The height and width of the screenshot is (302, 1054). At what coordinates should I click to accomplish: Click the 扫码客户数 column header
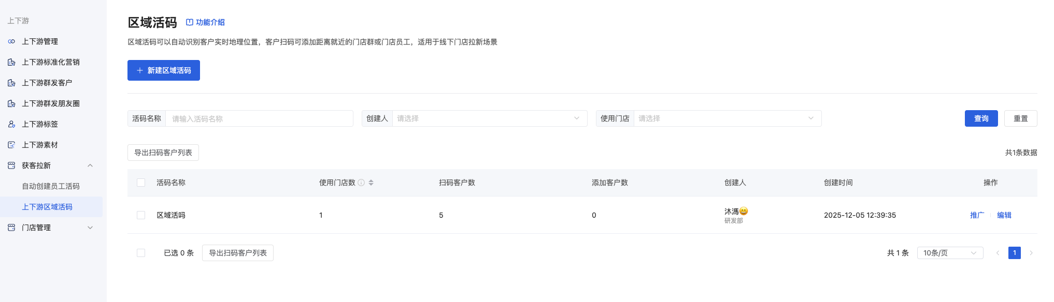tap(457, 183)
